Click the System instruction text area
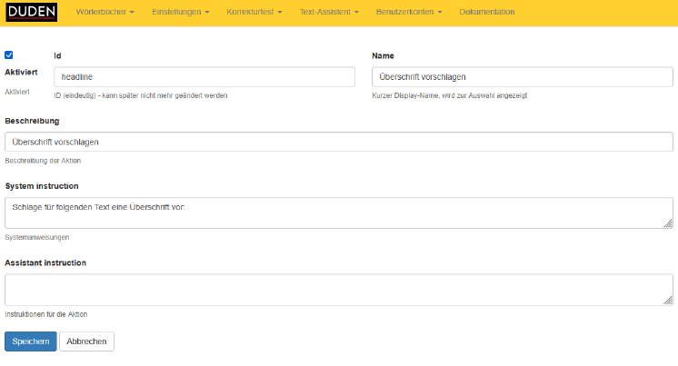678x366 pixels. tap(339, 213)
